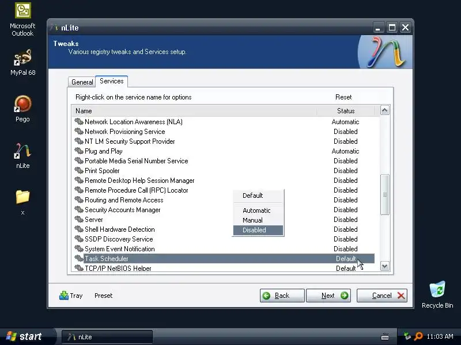Click the services list scrollbar thumb
This screenshot has width=461, height=345.
384,194
